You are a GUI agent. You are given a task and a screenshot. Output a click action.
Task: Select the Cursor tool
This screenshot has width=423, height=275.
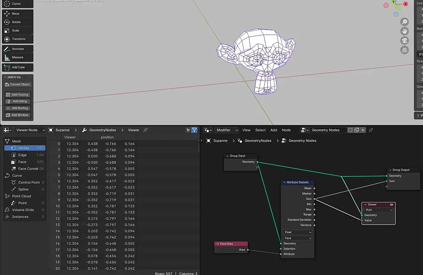point(18,4)
